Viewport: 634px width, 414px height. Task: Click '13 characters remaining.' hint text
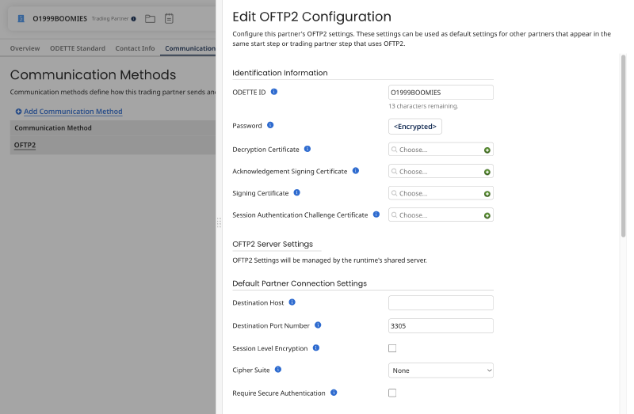click(423, 106)
